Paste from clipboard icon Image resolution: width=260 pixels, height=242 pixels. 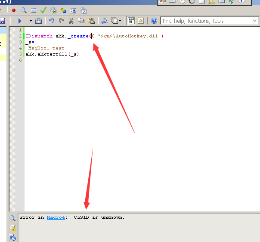point(91,21)
